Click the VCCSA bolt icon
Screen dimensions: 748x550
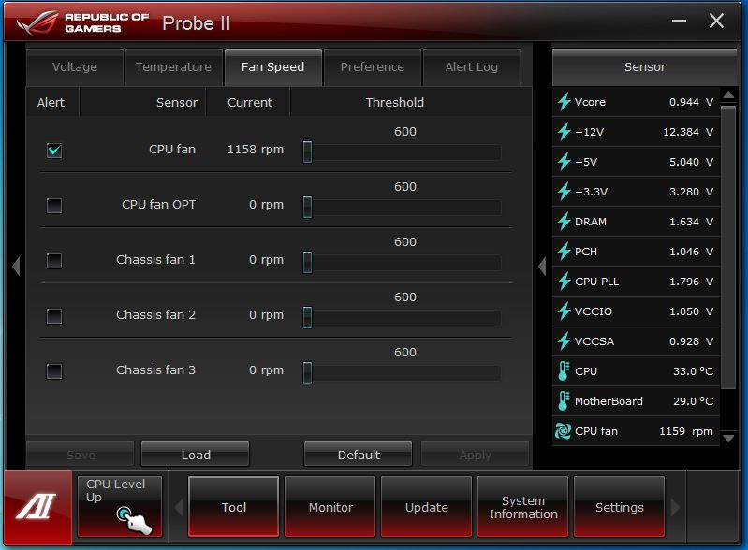[x=565, y=341]
